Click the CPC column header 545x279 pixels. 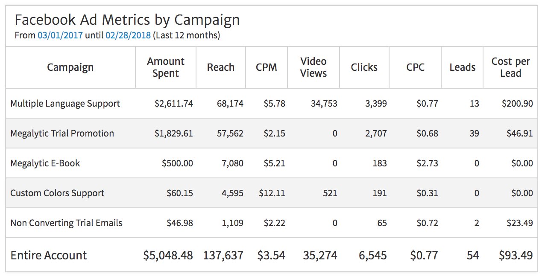[416, 67]
